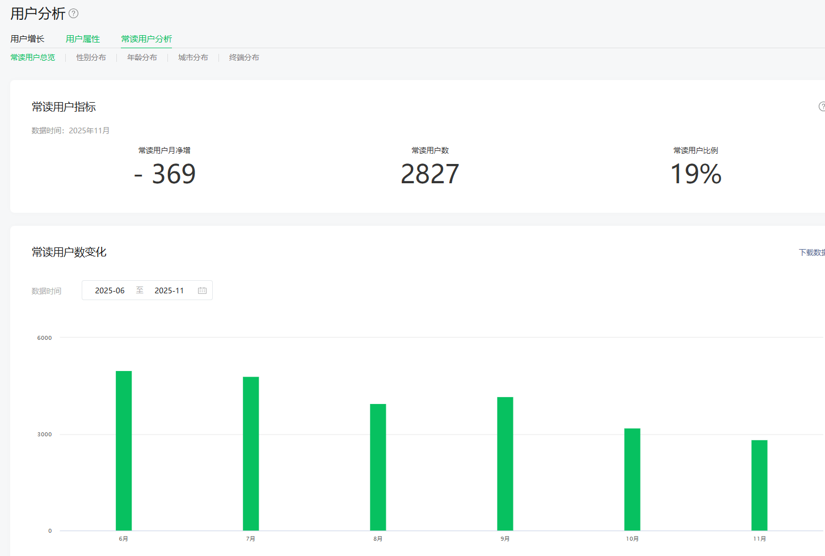This screenshot has height=556, width=825.
Task: Go to the 性别分布 sub-tab
Action: (91, 57)
